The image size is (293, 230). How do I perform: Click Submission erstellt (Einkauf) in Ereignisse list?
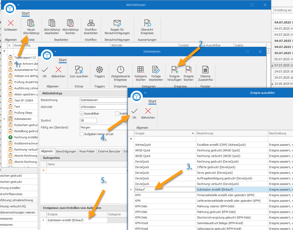click(x=77, y=220)
